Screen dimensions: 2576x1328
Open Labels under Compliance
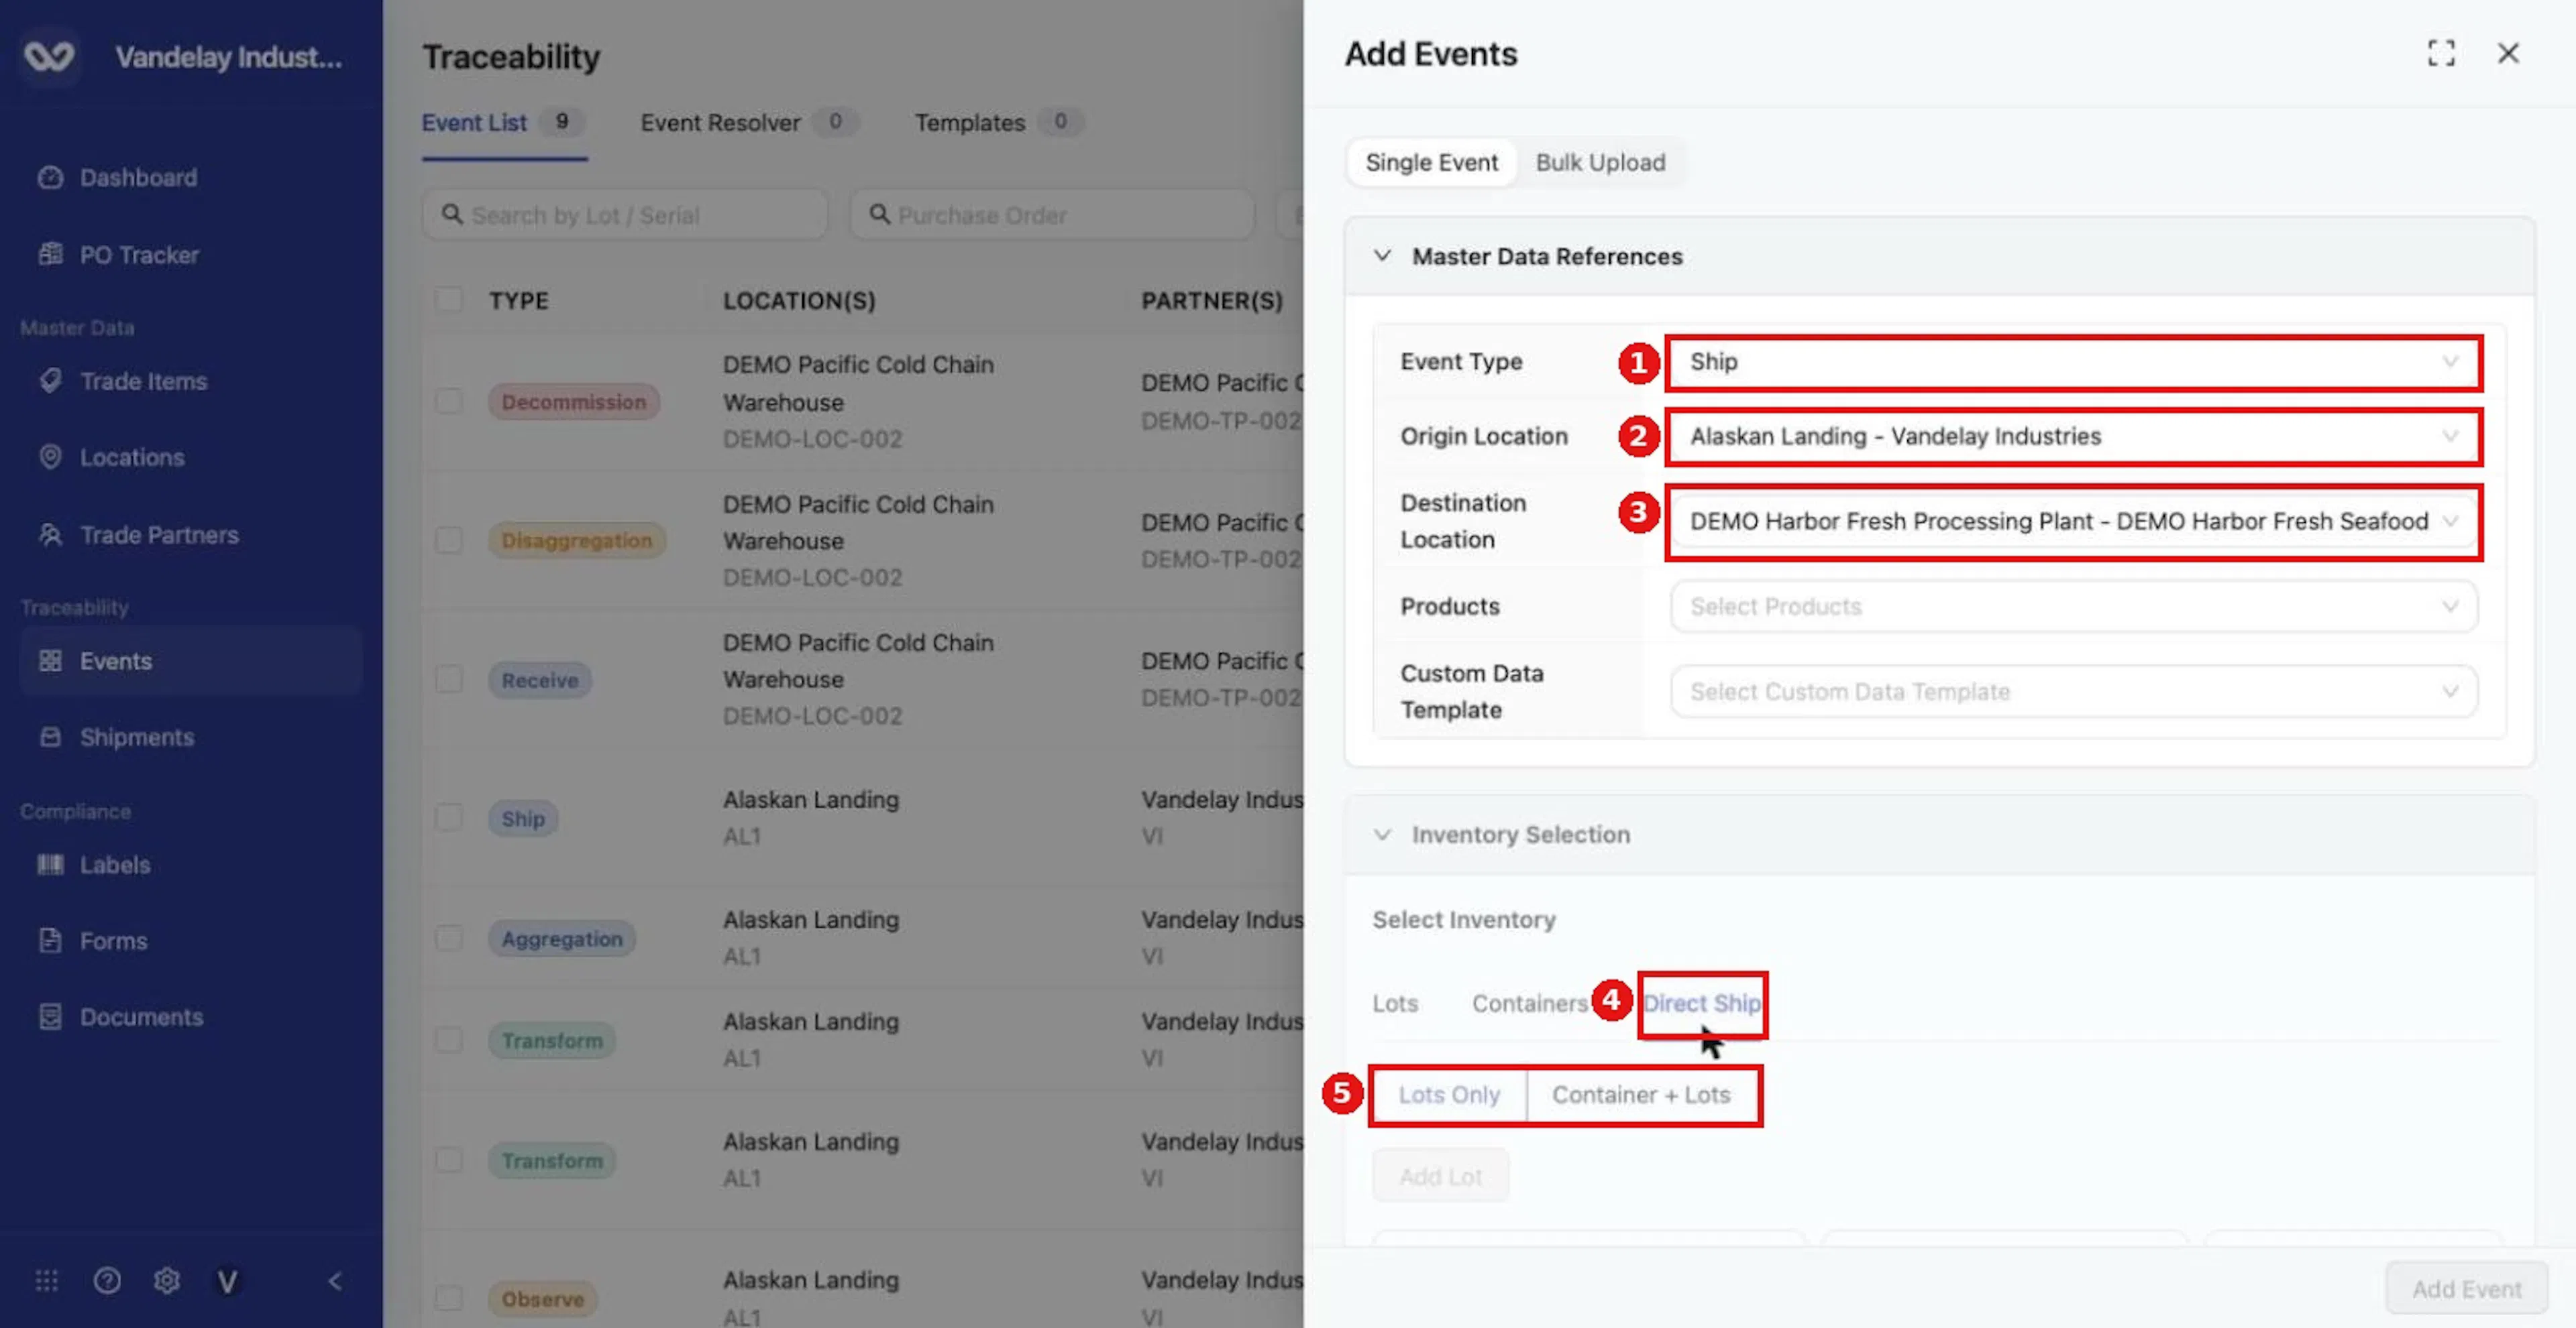coord(115,864)
